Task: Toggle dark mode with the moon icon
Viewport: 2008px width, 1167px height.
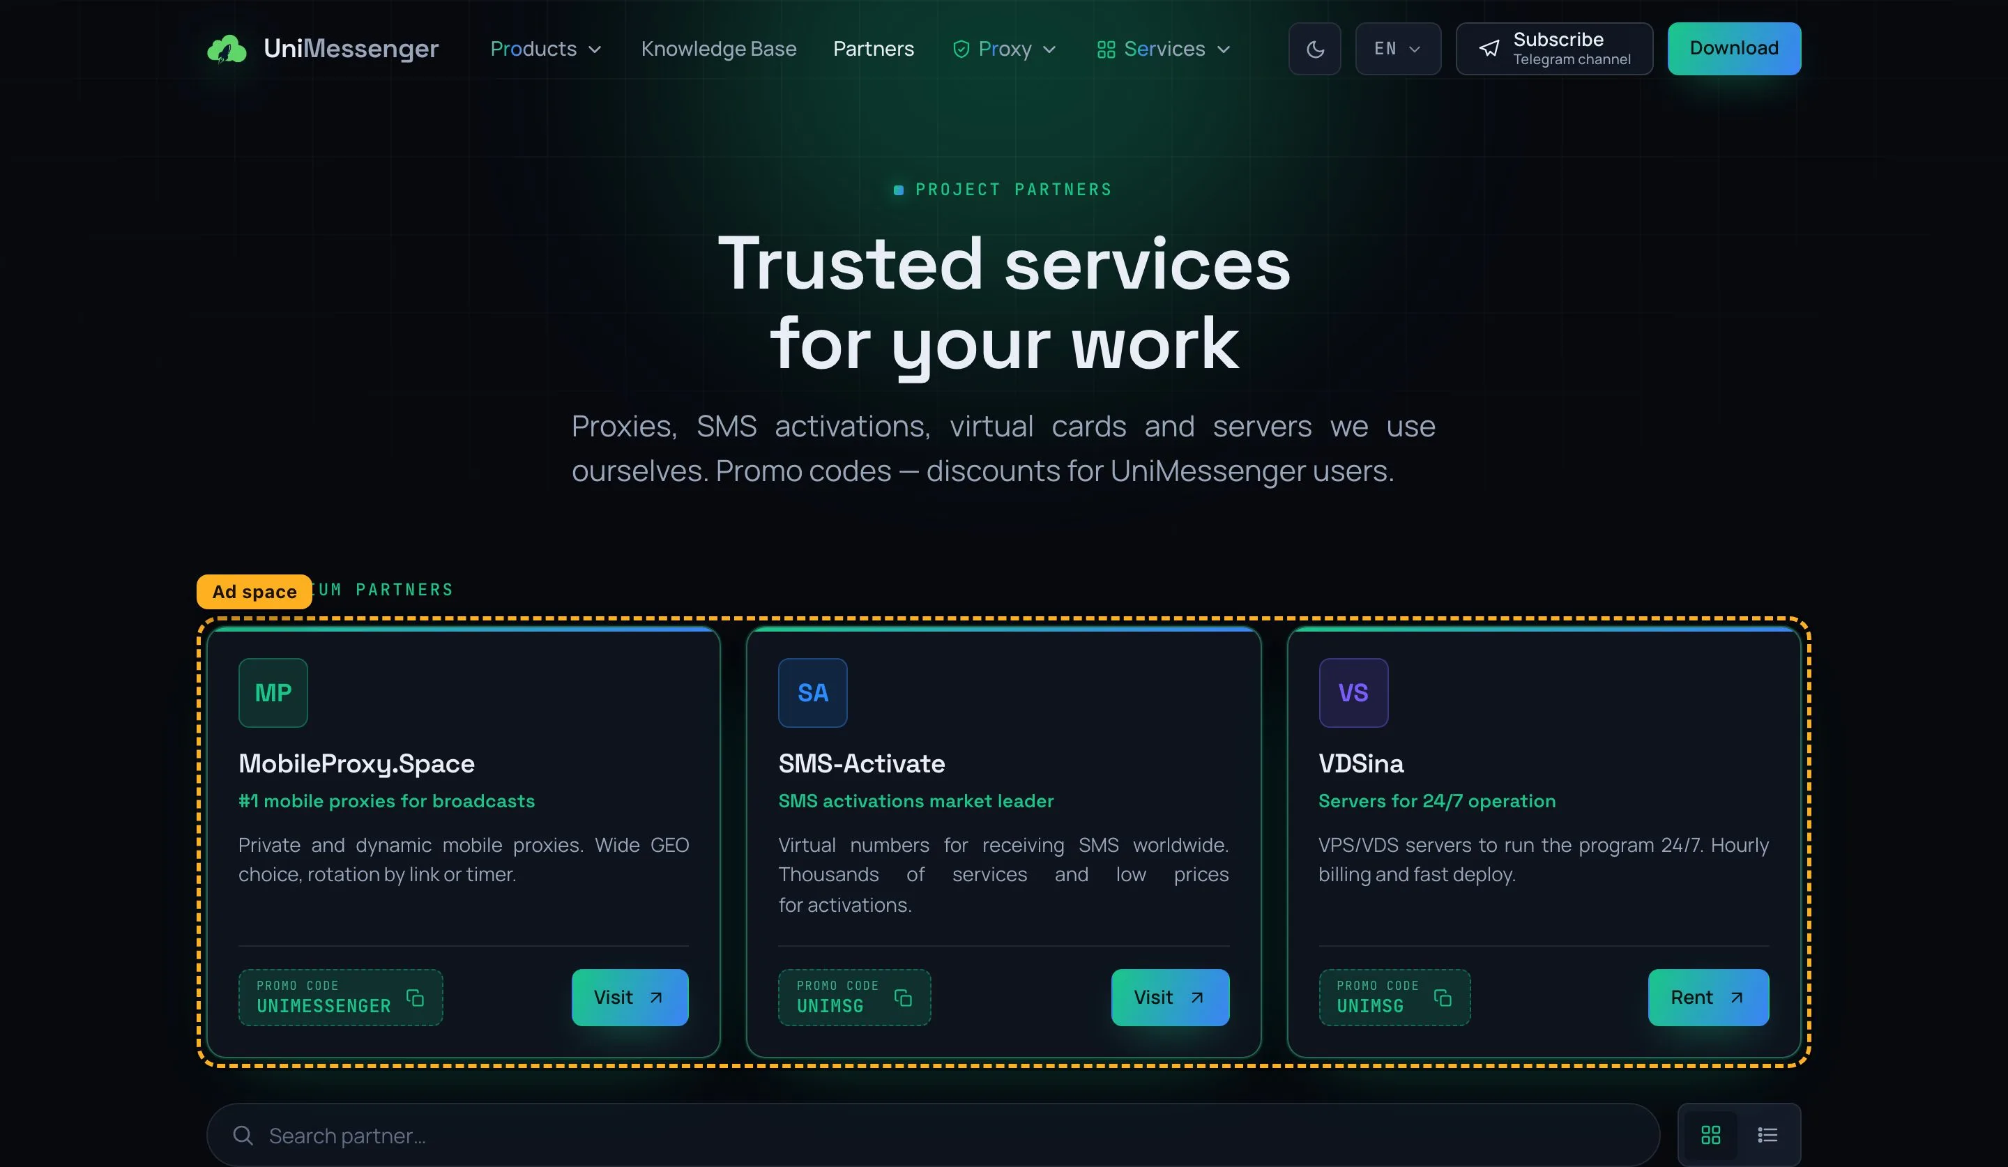Action: 1315,49
